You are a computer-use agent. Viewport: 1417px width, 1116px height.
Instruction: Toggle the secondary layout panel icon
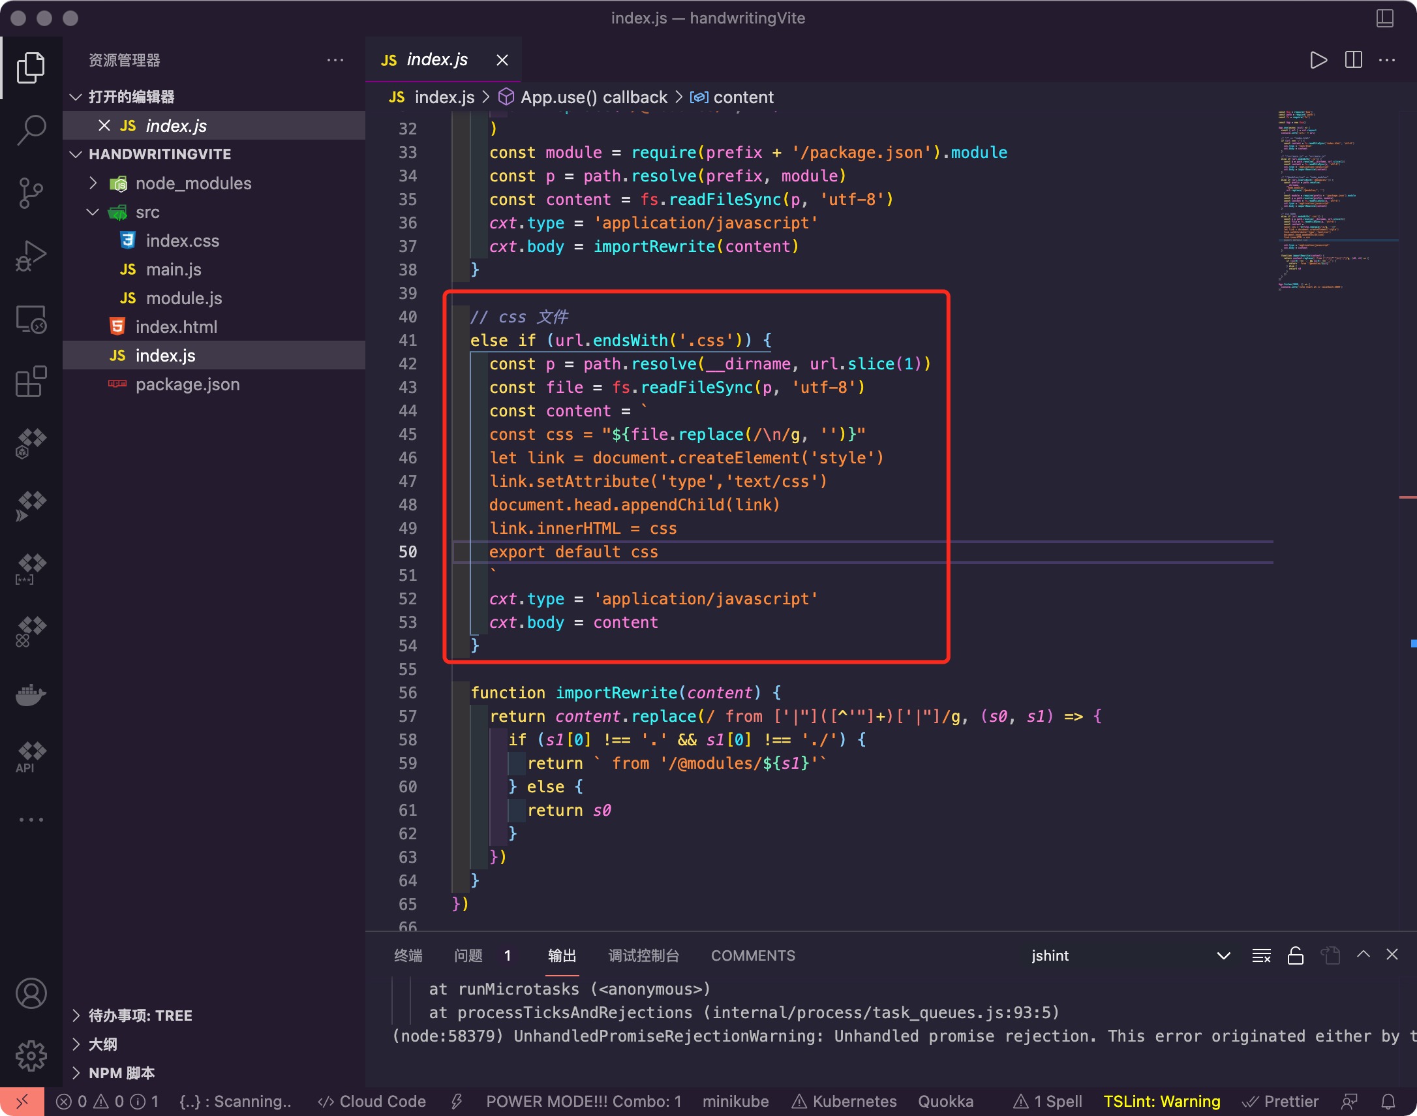coord(1385,18)
